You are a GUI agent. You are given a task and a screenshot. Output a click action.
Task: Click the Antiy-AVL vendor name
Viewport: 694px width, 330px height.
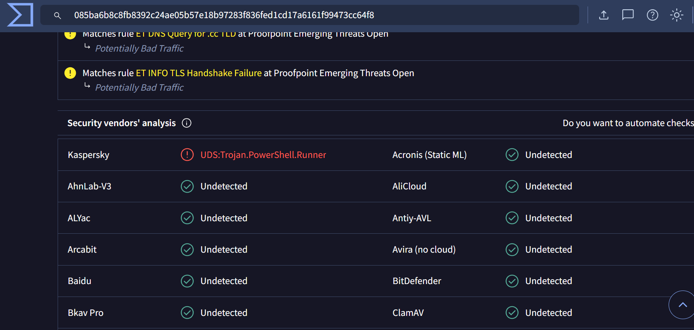pos(412,218)
